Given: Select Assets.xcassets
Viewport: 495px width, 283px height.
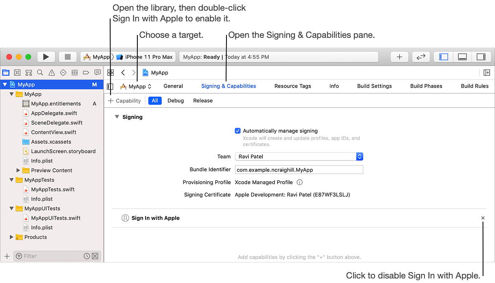Looking at the screenshot, I should pyautogui.click(x=52, y=141).
